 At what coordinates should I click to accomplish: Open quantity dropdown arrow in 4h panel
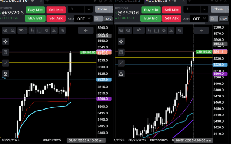coord(204,9)
